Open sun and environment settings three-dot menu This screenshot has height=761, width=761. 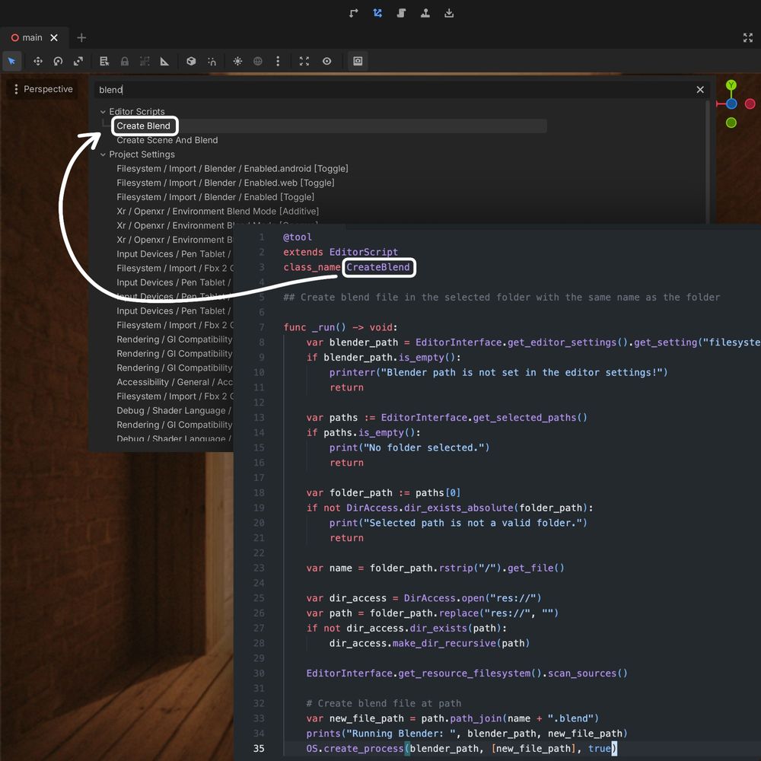pyautogui.click(x=278, y=61)
